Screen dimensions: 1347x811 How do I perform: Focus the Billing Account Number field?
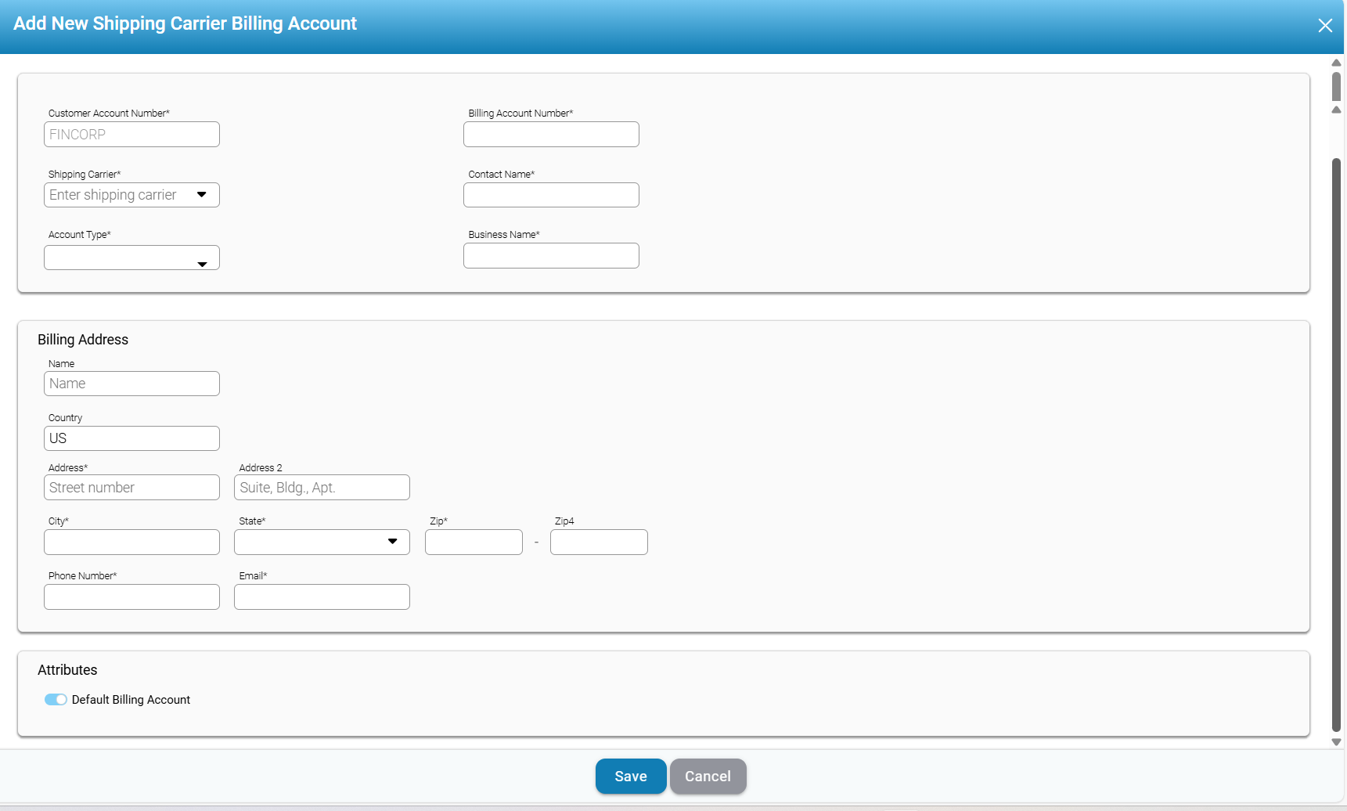tap(551, 135)
